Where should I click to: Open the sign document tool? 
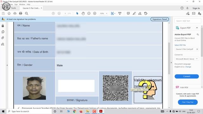click(140, 13)
